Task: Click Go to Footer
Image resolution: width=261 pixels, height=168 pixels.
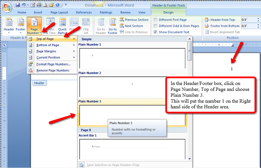Action: (113, 26)
